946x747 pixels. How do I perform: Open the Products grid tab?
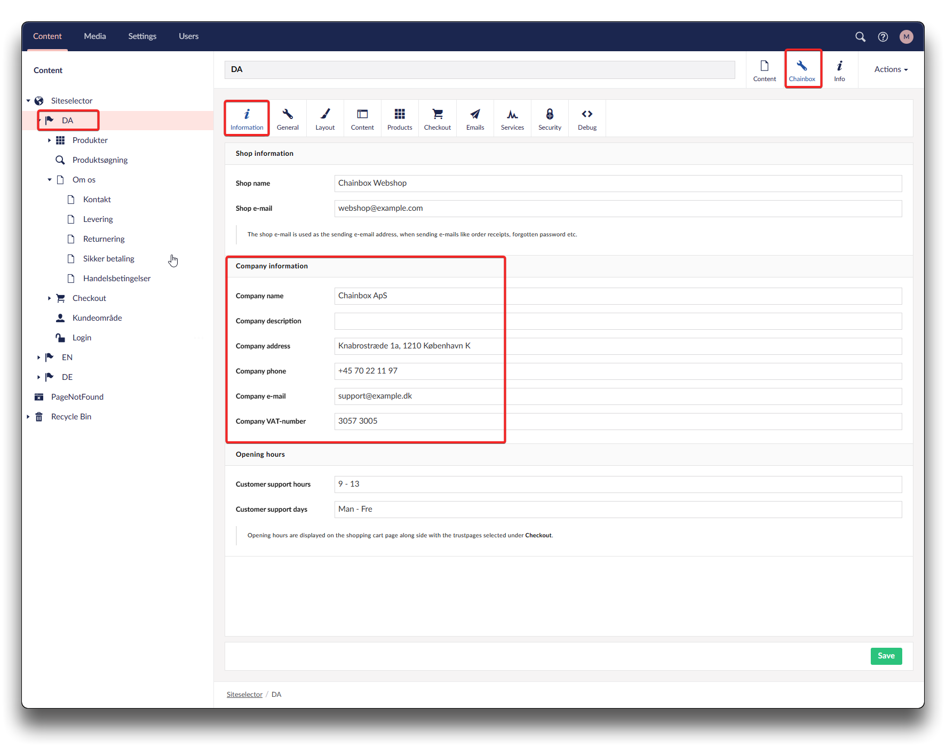(400, 118)
